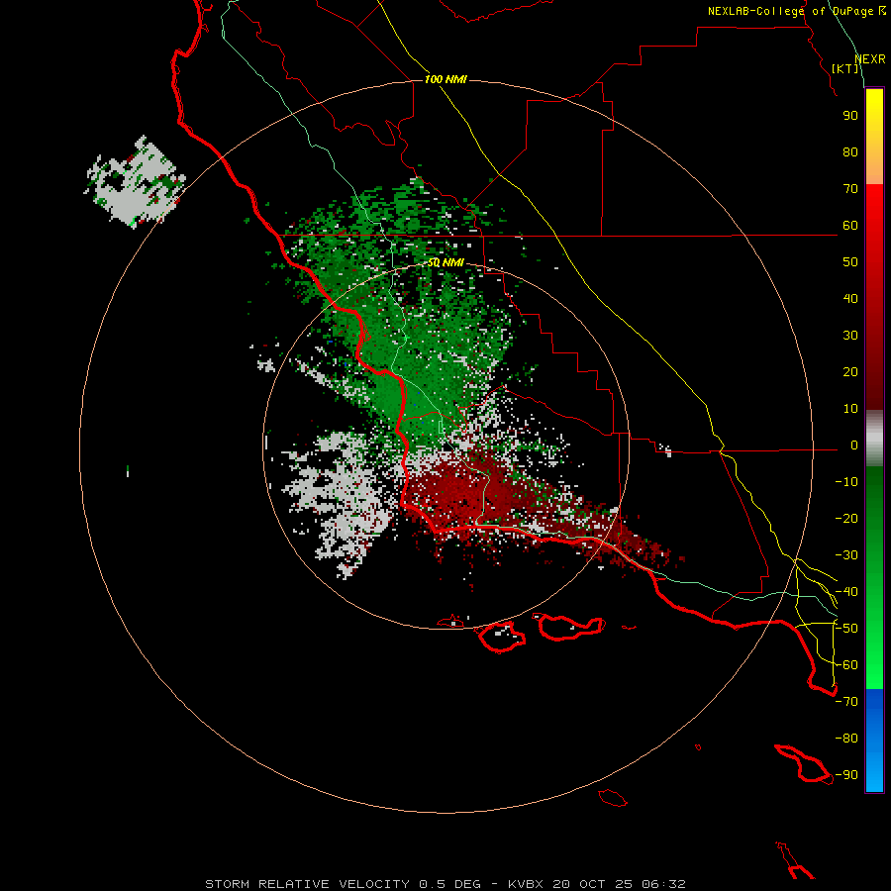This screenshot has height=891, width=891.
Task: Click the -50 value on velocity scale
Action: pyautogui.click(x=846, y=629)
